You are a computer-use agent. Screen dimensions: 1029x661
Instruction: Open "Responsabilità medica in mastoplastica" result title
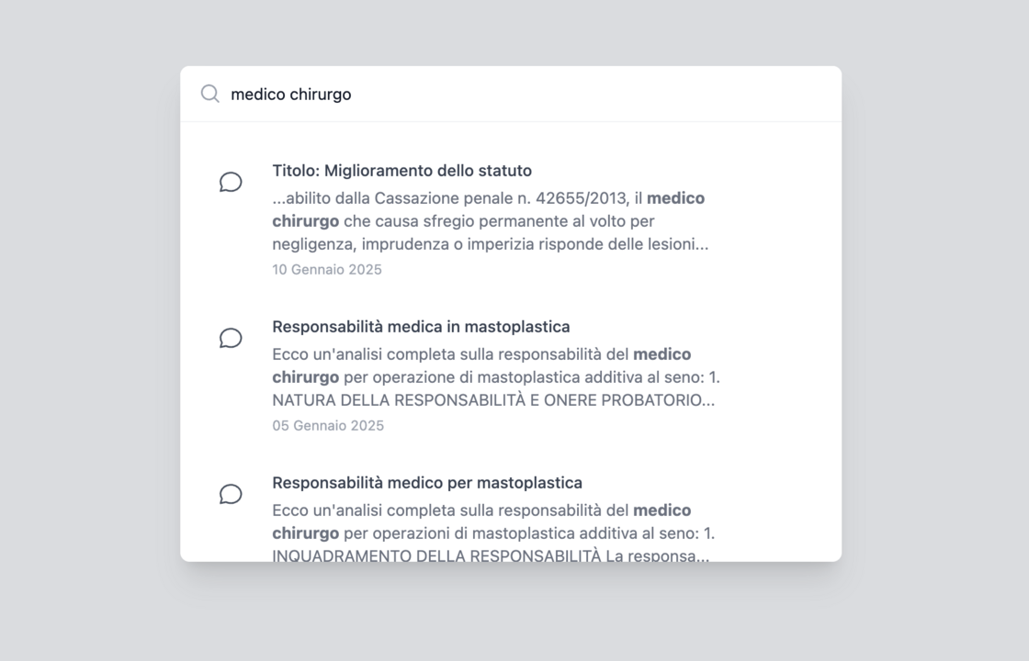click(x=421, y=327)
